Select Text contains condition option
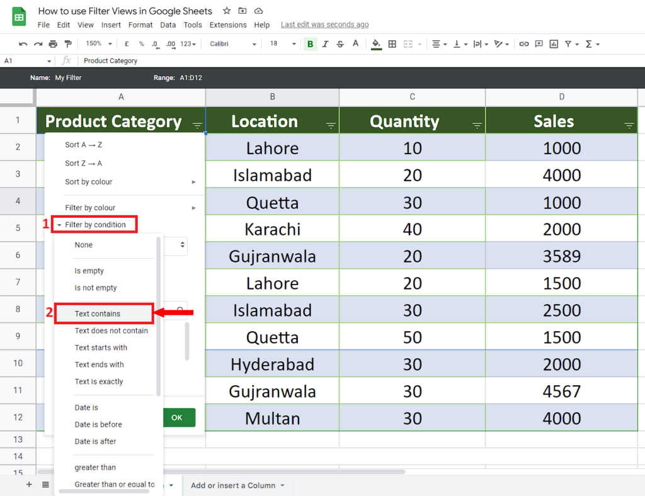 click(98, 313)
